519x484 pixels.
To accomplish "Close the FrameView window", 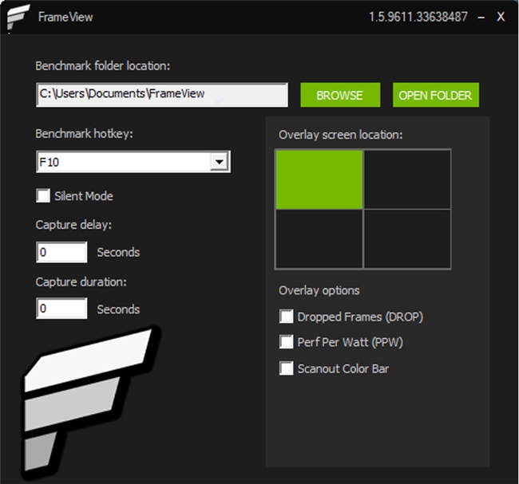I will (x=501, y=17).
